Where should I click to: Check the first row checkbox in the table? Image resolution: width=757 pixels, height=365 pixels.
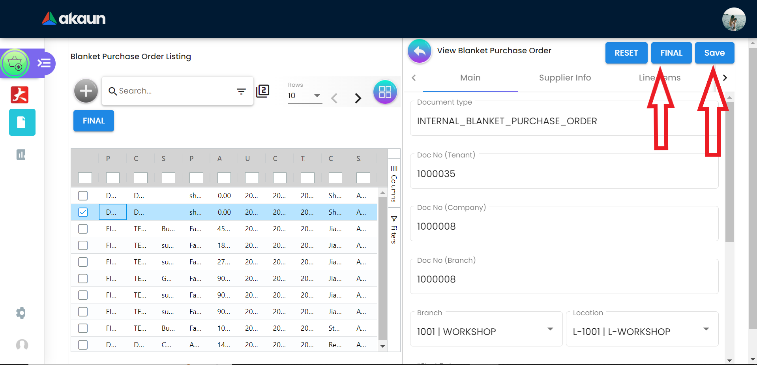coord(83,196)
